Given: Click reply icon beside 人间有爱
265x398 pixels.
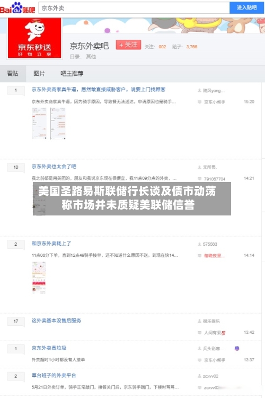Looking at the screenshot, I should pyautogui.click(x=199, y=333).
